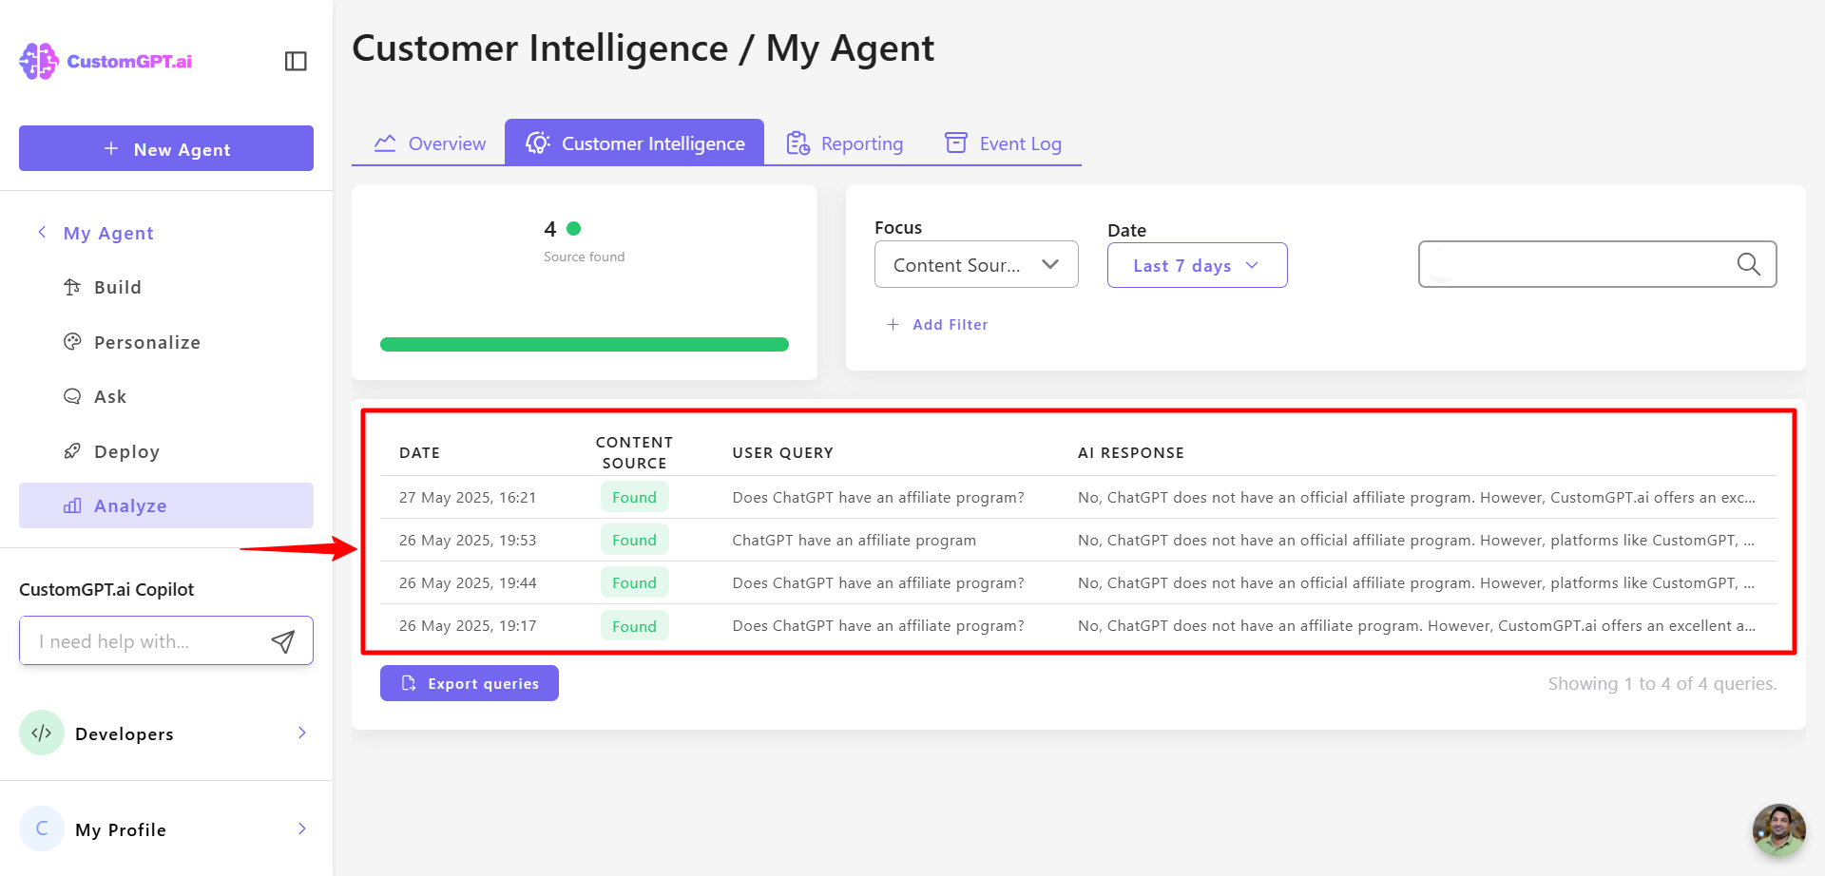Image resolution: width=1825 pixels, height=876 pixels.
Task: Click 'Showing 1 to 4 of 4 queries' text
Action: [1662, 683]
